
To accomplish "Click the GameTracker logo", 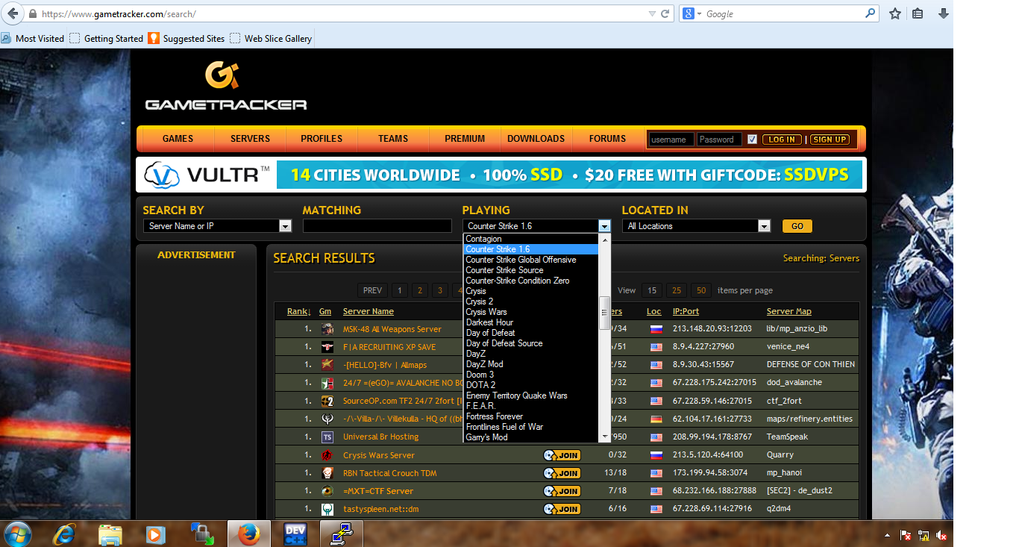I will point(225,86).
